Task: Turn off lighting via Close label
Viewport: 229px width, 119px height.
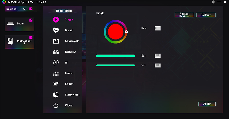Action: pos(69,105)
